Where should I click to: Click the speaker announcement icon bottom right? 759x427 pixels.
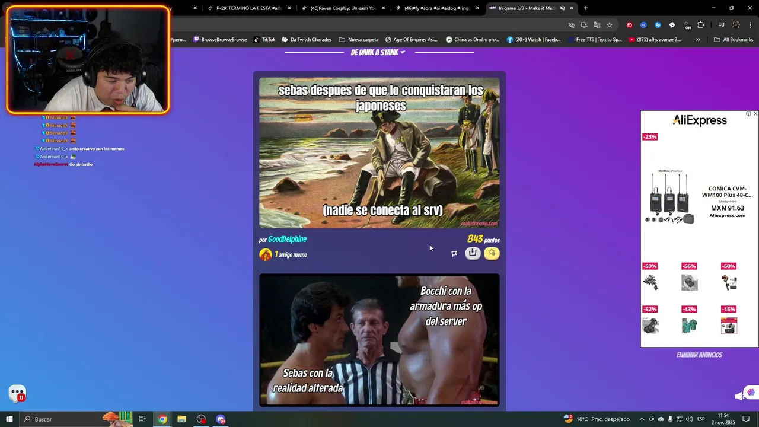738,396
